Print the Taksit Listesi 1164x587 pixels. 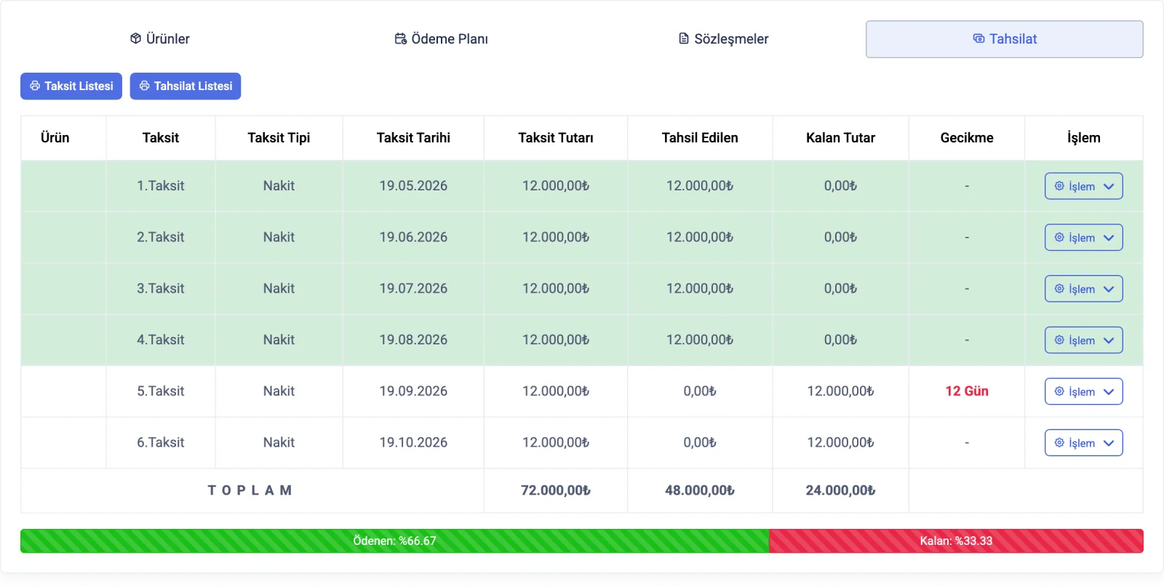pos(71,86)
